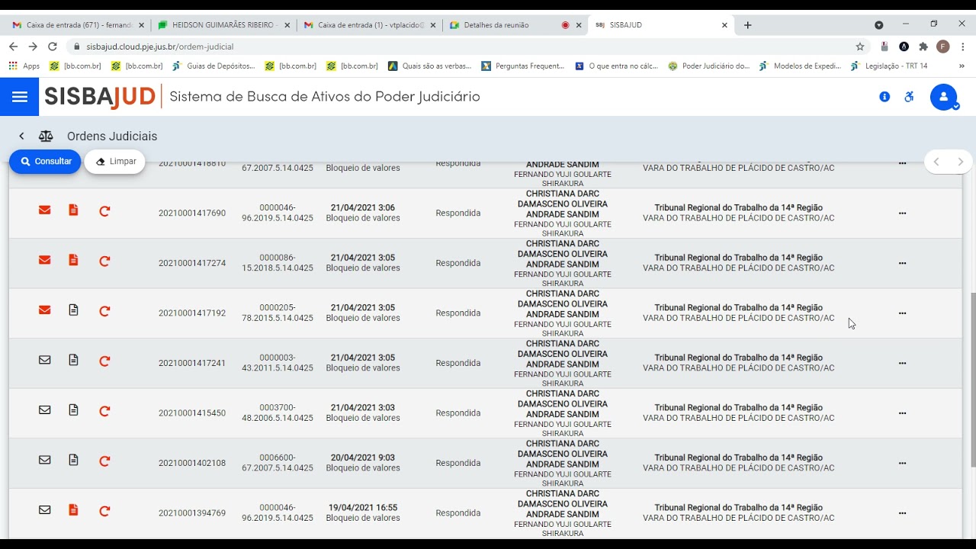The image size is (976, 549).
Task: Open document icon for order 20210001402108
Action: click(x=73, y=460)
